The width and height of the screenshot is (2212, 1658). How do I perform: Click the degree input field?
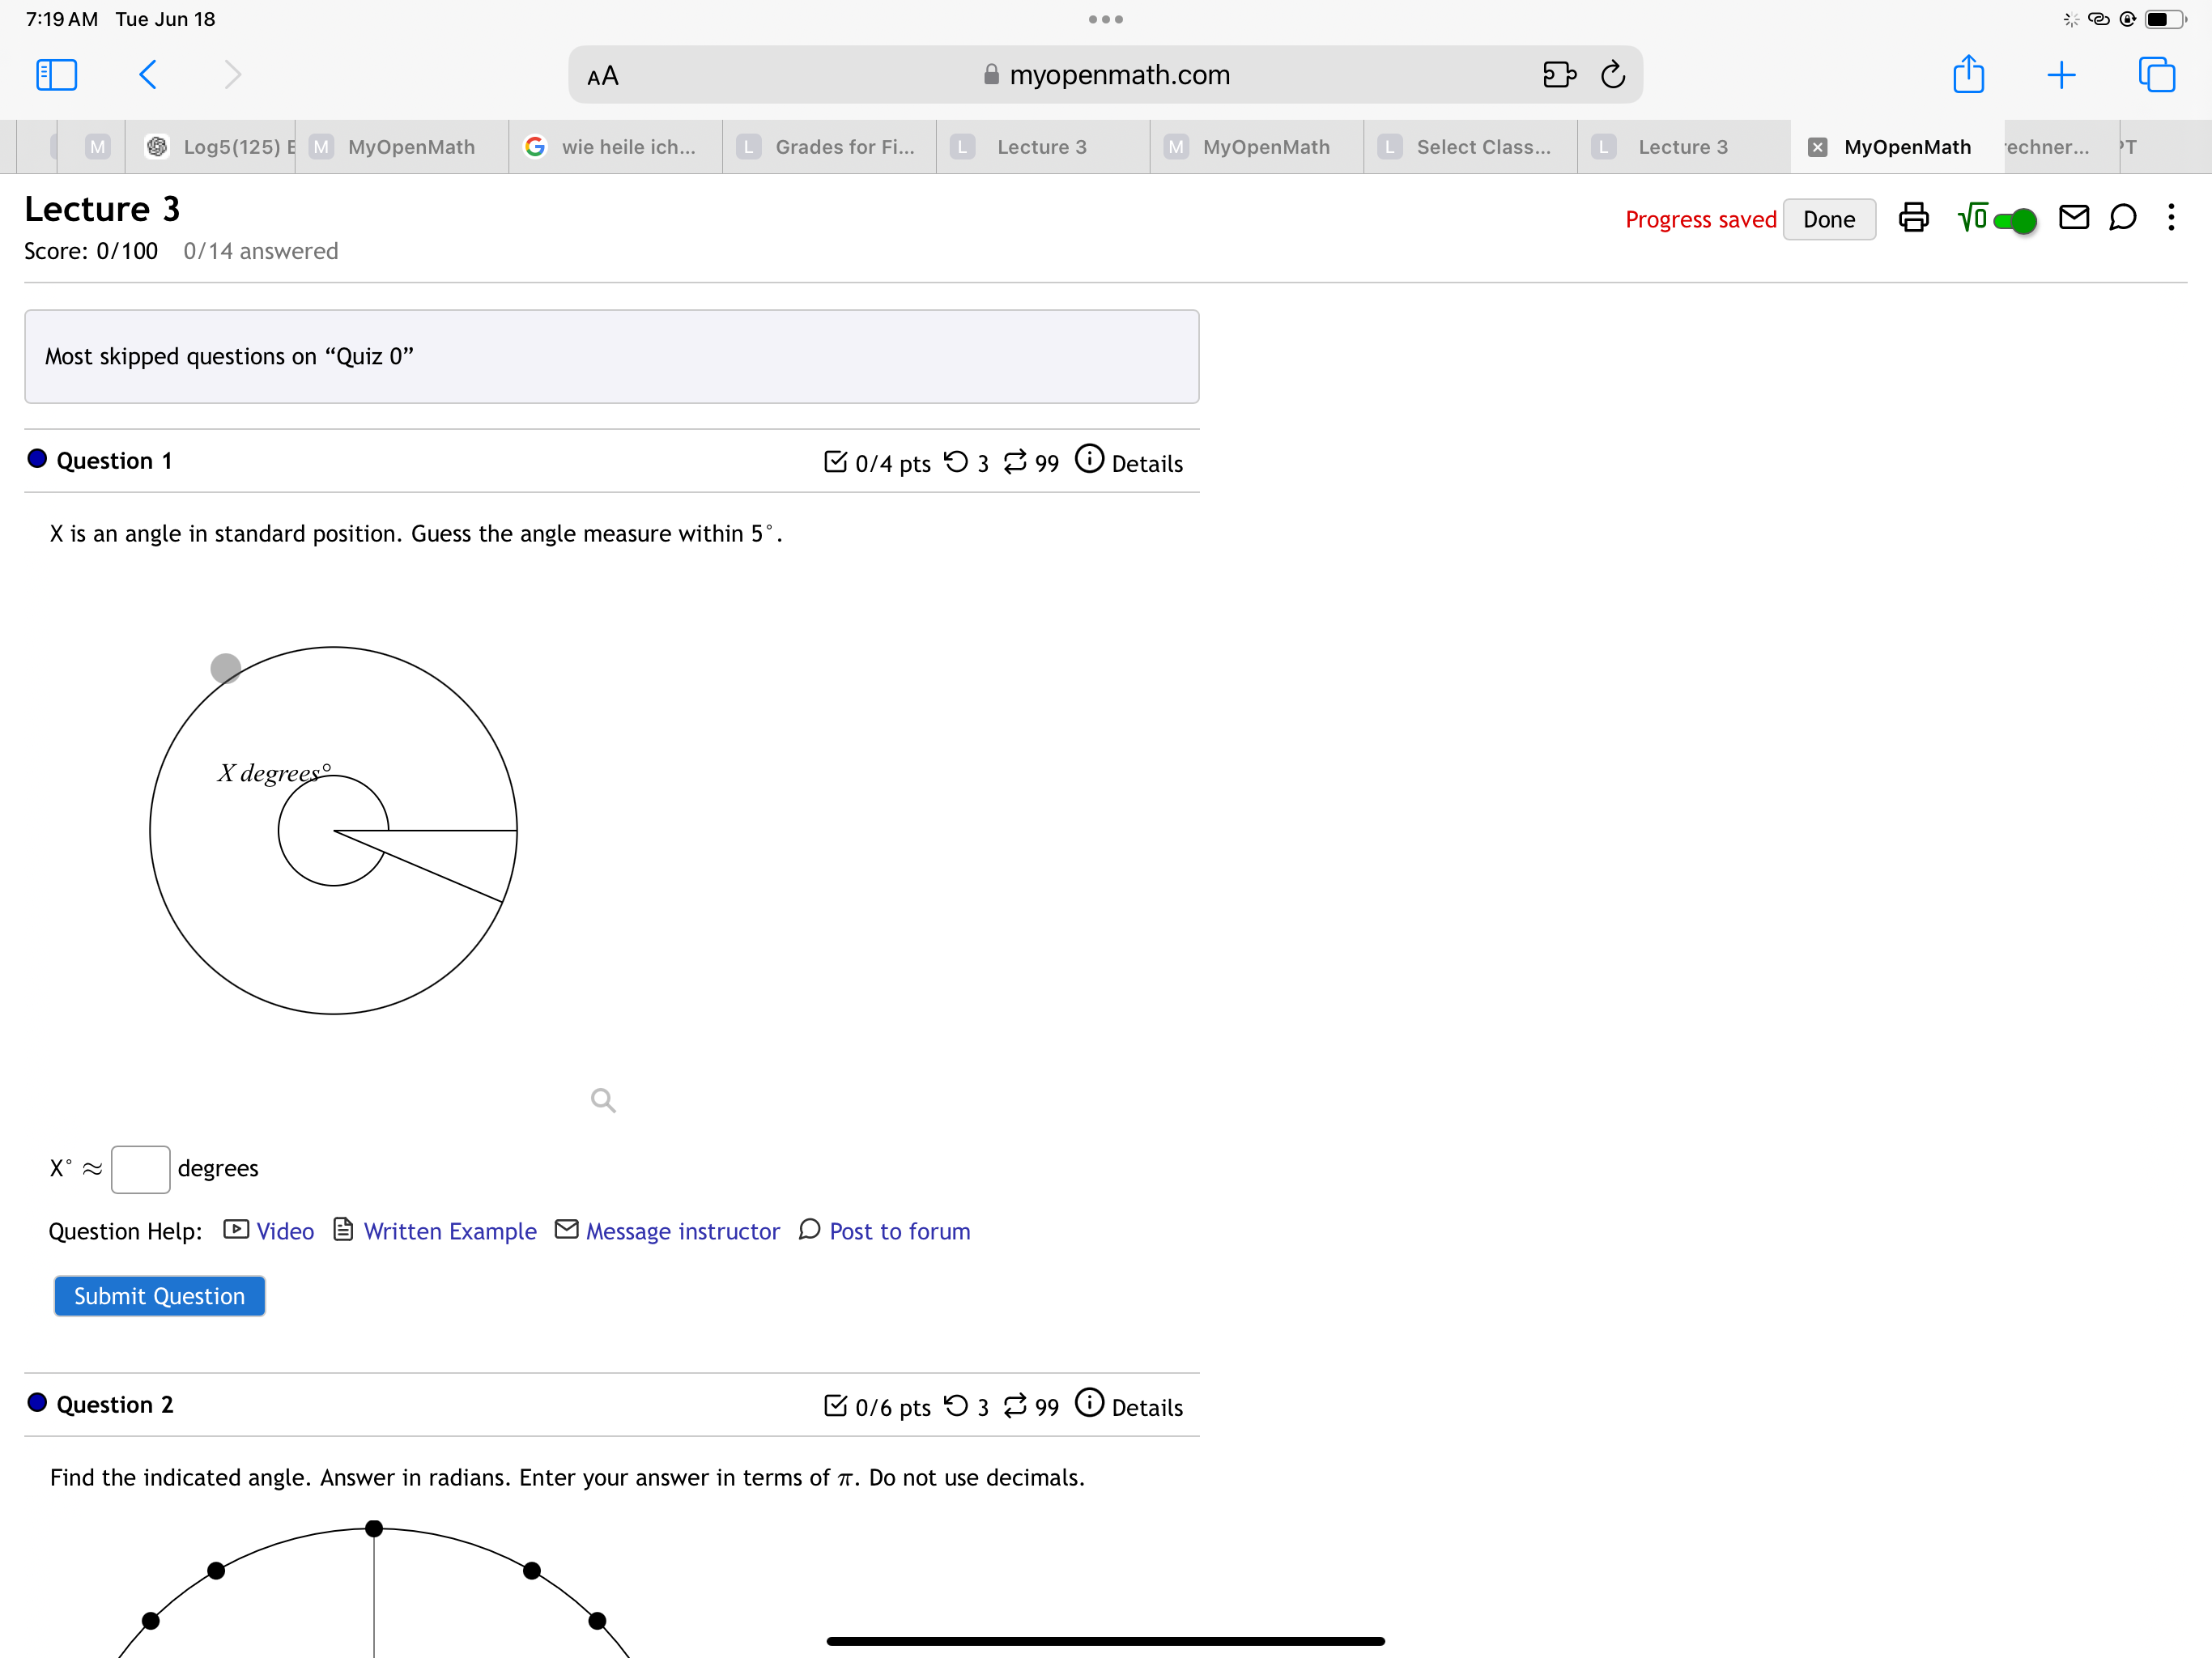coord(138,1167)
